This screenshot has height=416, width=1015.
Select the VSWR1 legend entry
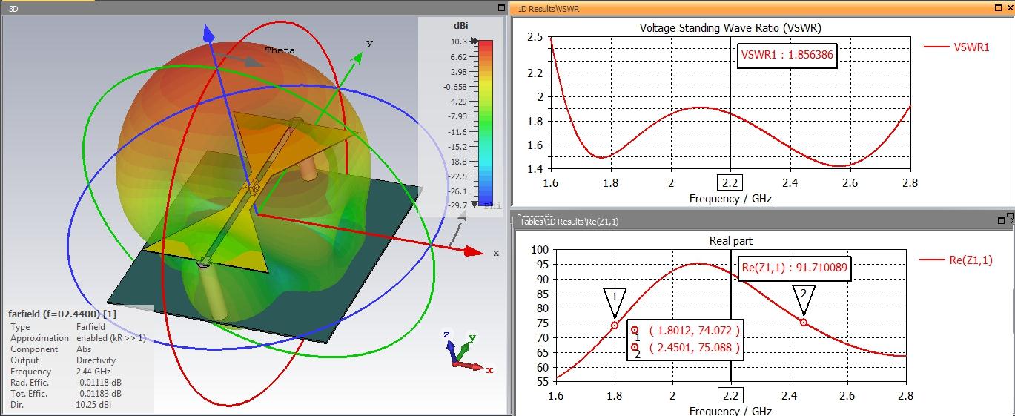[x=956, y=47]
